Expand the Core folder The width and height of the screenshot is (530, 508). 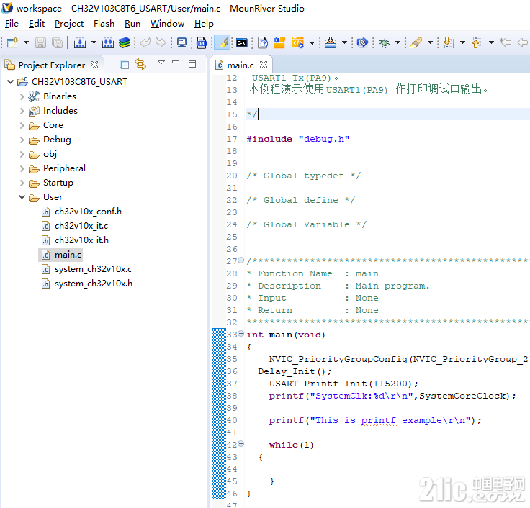(x=22, y=125)
